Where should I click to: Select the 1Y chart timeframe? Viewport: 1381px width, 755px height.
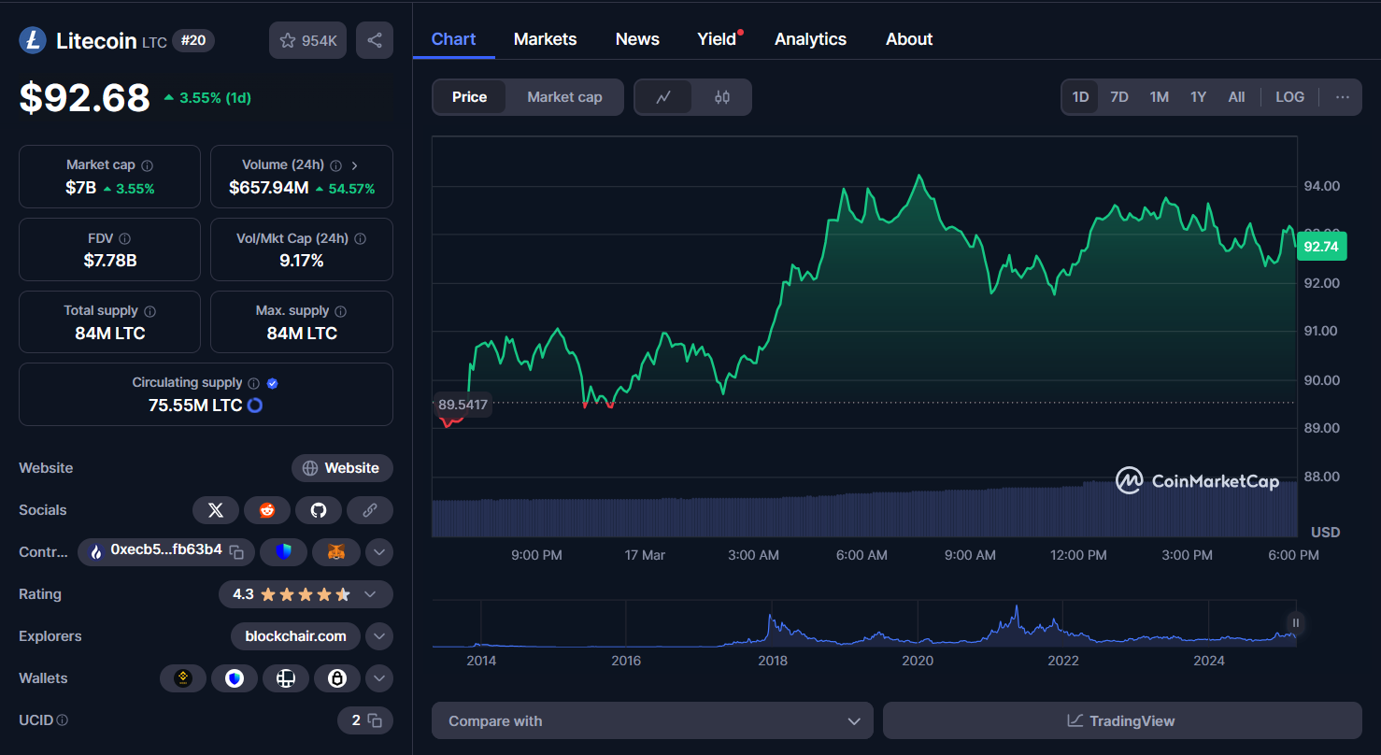coord(1198,96)
